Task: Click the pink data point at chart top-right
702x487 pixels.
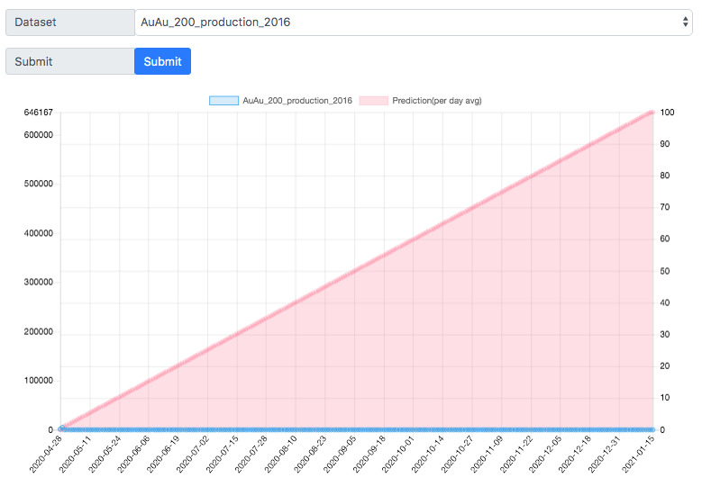Action: pos(652,113)
